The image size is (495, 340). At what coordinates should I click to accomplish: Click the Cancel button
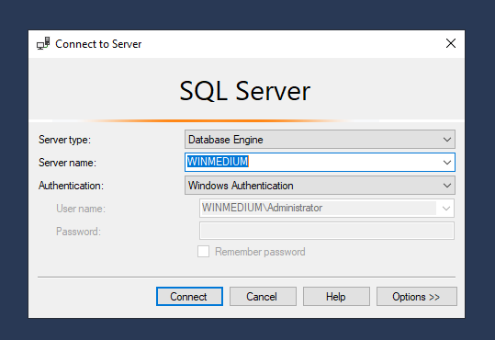click(x=263, y=297)
